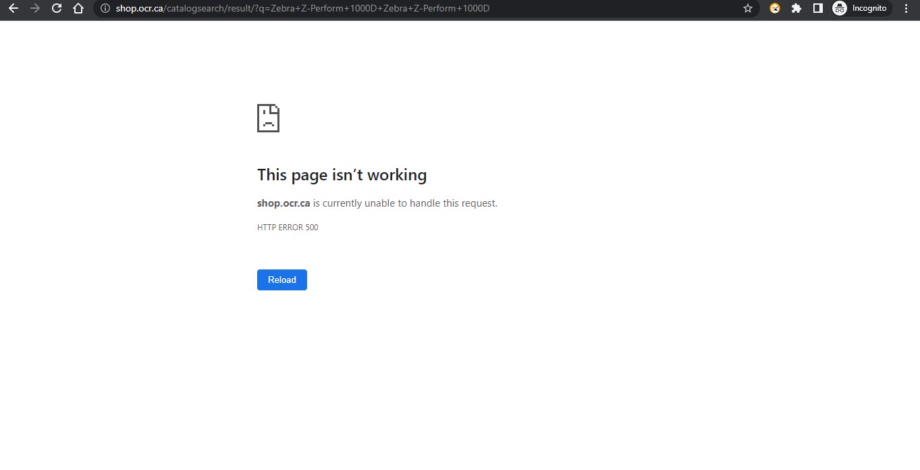920x470 pixels.
Task: Click the HTTP ERROR 500 label
Action: 288,227
